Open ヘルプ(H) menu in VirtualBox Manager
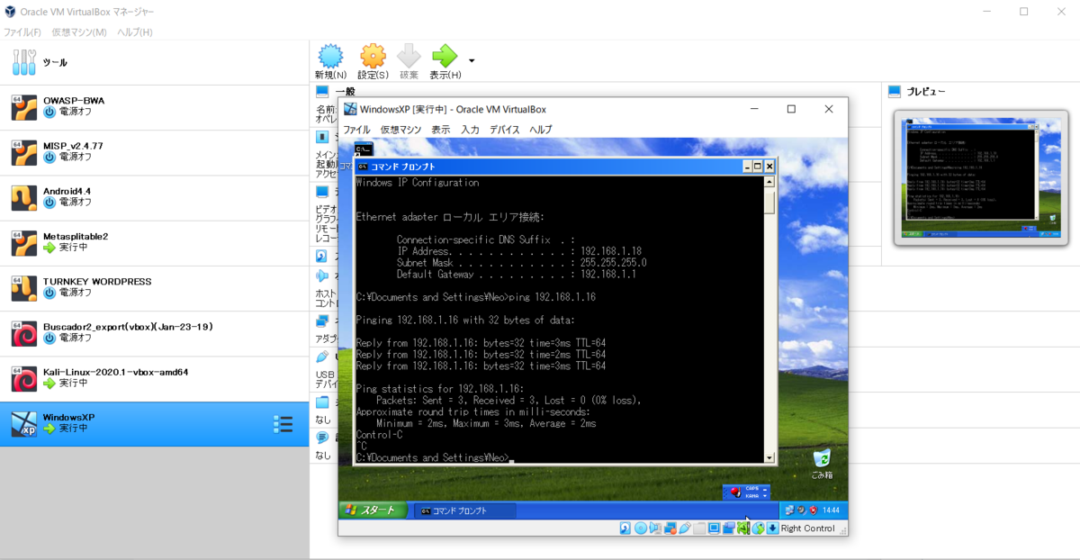1080x560 pixels. tap(135, 32)
